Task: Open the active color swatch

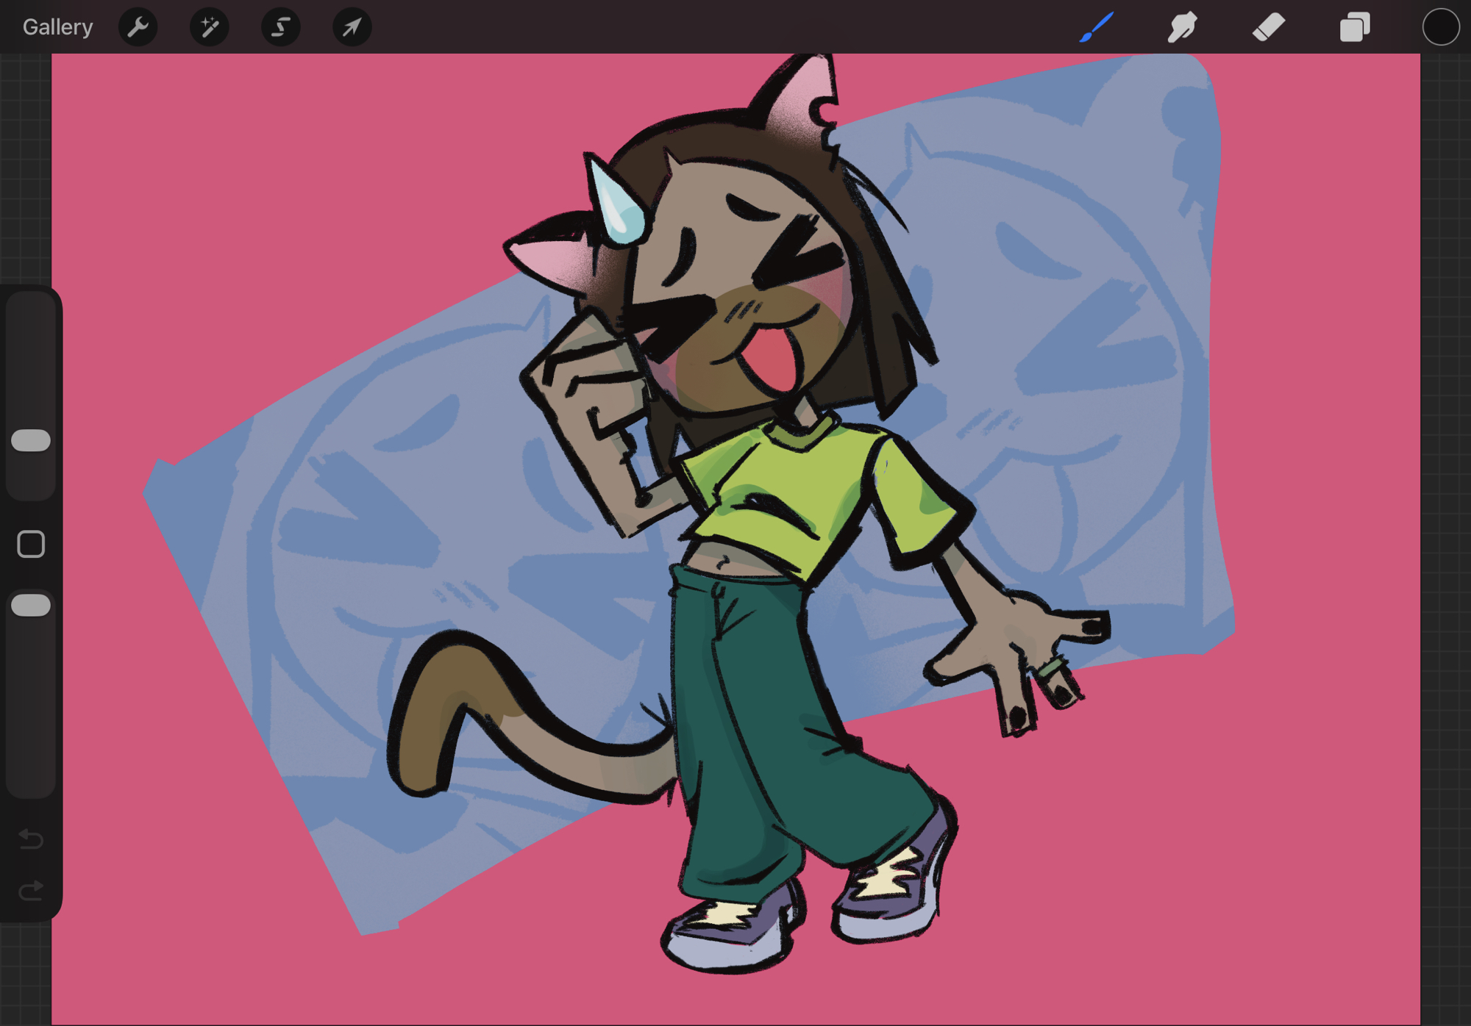Action: [1440, 27]
